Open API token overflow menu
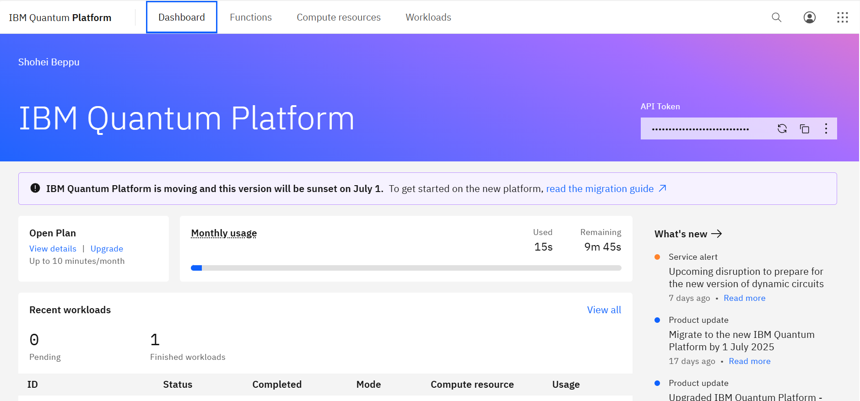Screen dimensions: 860x401 (x=826, y=129)
